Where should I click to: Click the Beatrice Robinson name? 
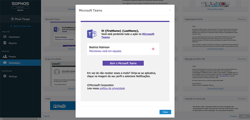point(99,47)
